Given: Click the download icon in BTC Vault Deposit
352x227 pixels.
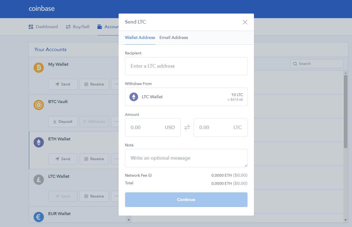Looking at the screenshot, I should pyautogui.click(x=55, y=122).
